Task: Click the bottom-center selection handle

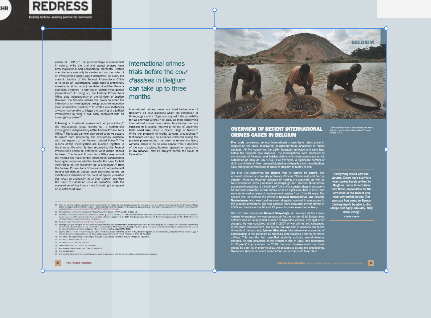Action: (215, 271)
